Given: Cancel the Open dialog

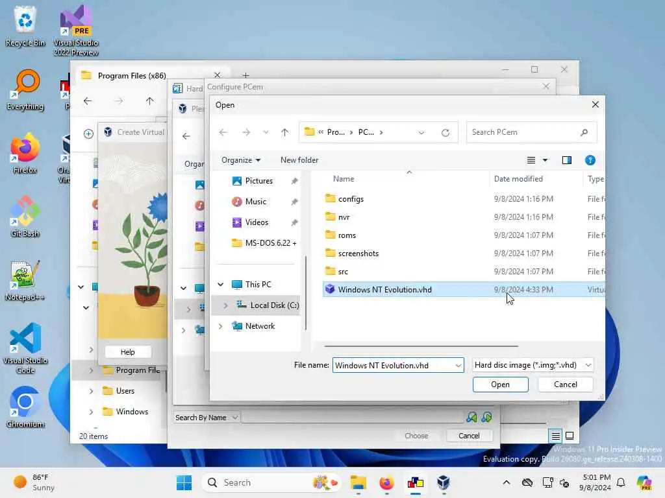Looking at the screenshot, I should [x=566, y=385].
